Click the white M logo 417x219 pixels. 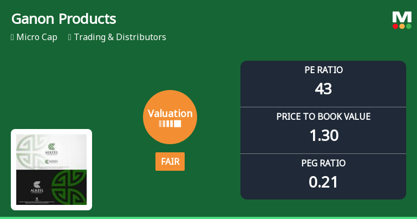coord(402,17)
